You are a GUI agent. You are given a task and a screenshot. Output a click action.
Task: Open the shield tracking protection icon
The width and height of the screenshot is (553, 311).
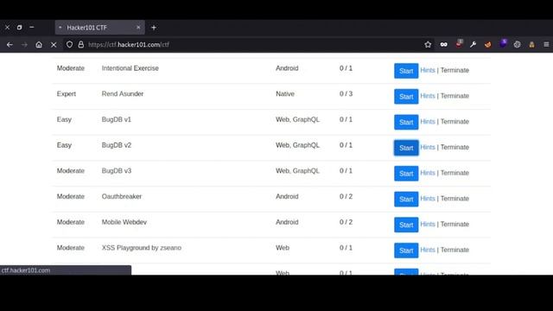coord(69,44)
